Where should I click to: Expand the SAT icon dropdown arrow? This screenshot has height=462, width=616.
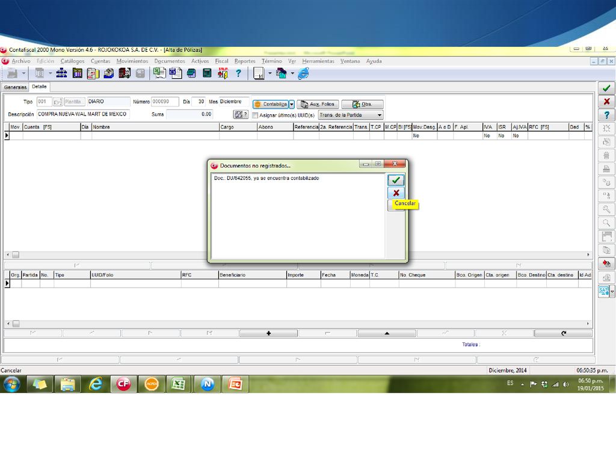coord(612,291)
